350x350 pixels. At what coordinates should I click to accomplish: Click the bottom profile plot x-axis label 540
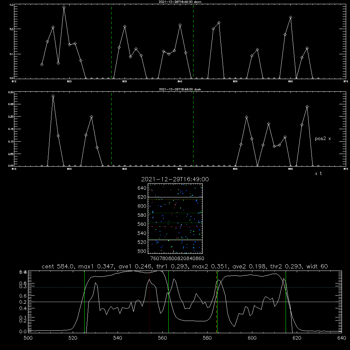point(118,338)
